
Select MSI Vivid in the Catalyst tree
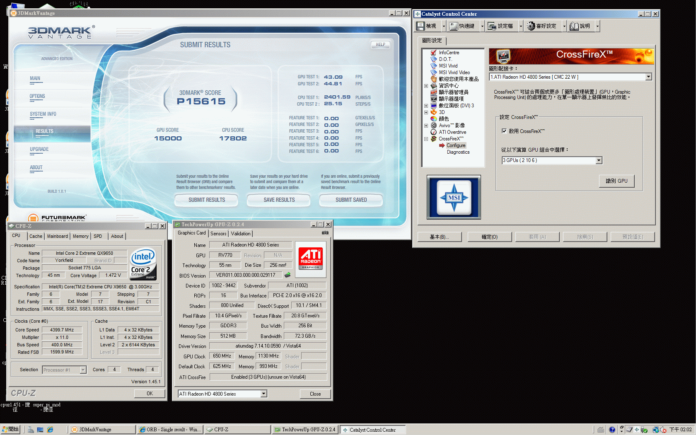[x=448, y=66]
